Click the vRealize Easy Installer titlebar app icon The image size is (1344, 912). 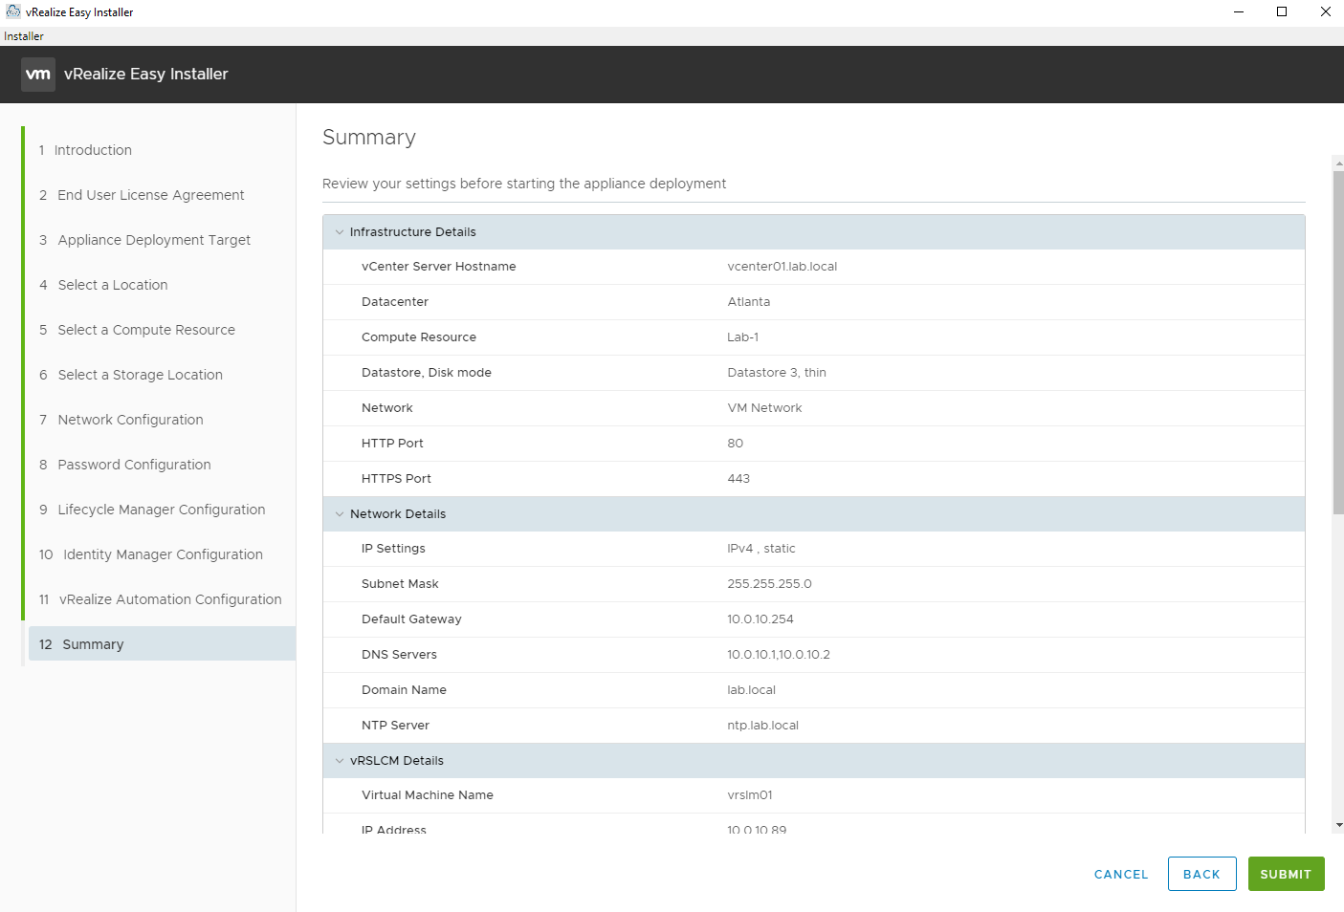pyautogui.click(x=12, y=11)
